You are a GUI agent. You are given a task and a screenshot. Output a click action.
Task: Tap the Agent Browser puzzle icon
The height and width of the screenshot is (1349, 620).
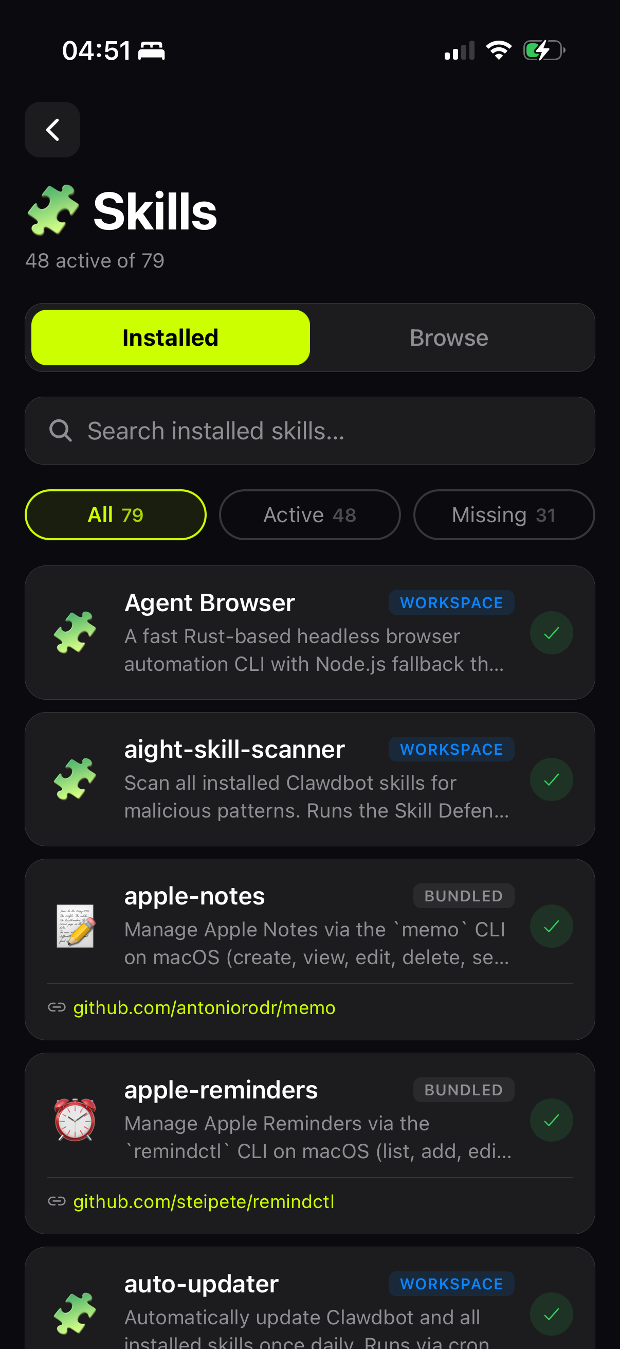click(x=75, y=633)
